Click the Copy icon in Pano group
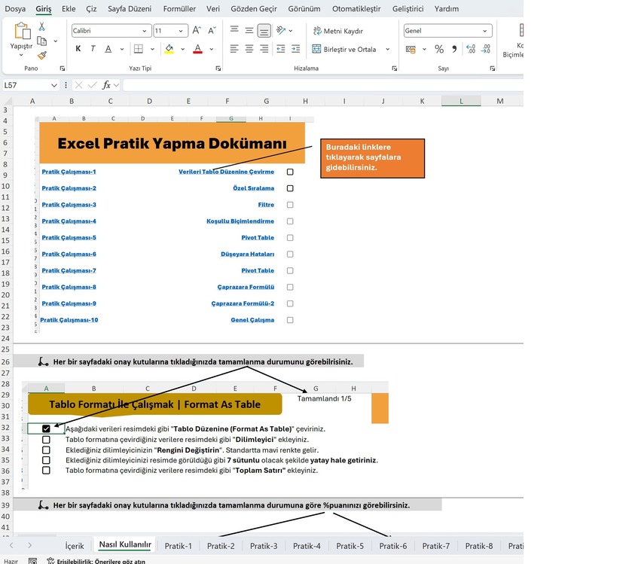The image size is (635, 564). pyautogui.click(x=41, y=41)
